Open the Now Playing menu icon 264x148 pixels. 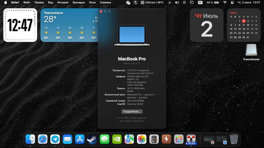coord(184,3)
